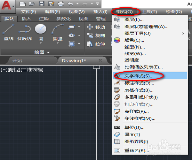Viewport: 192px width, 160px height.
Task: Switch to the Drawing1* file tab
Action: (x=74, y=60)
